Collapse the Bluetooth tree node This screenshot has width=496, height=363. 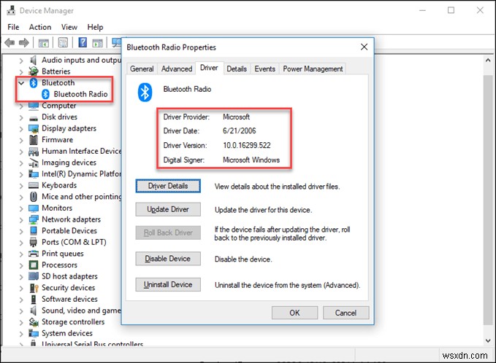(x=21, y=83)
